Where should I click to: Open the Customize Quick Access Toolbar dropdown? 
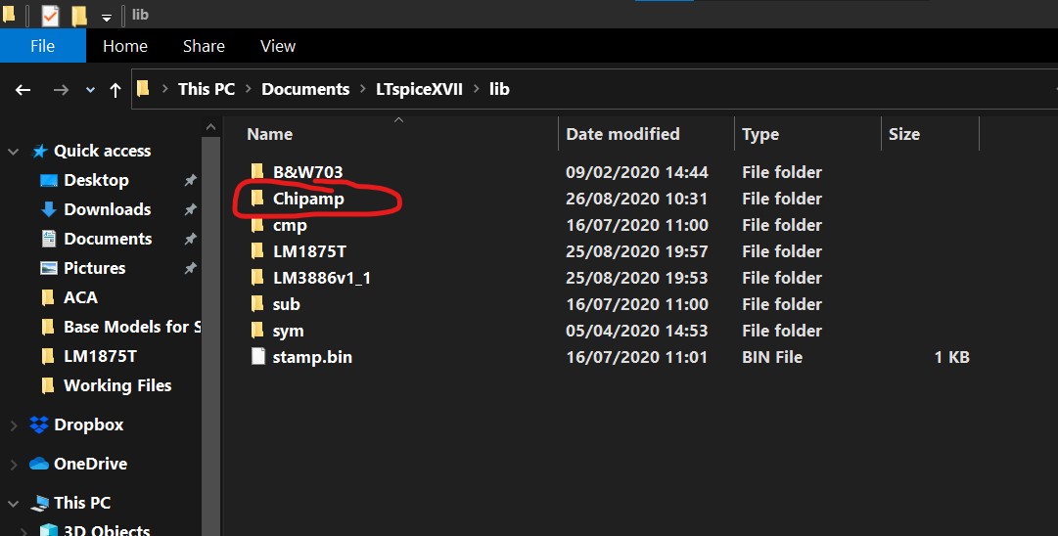pyautogui.click(x=106, y=18)
